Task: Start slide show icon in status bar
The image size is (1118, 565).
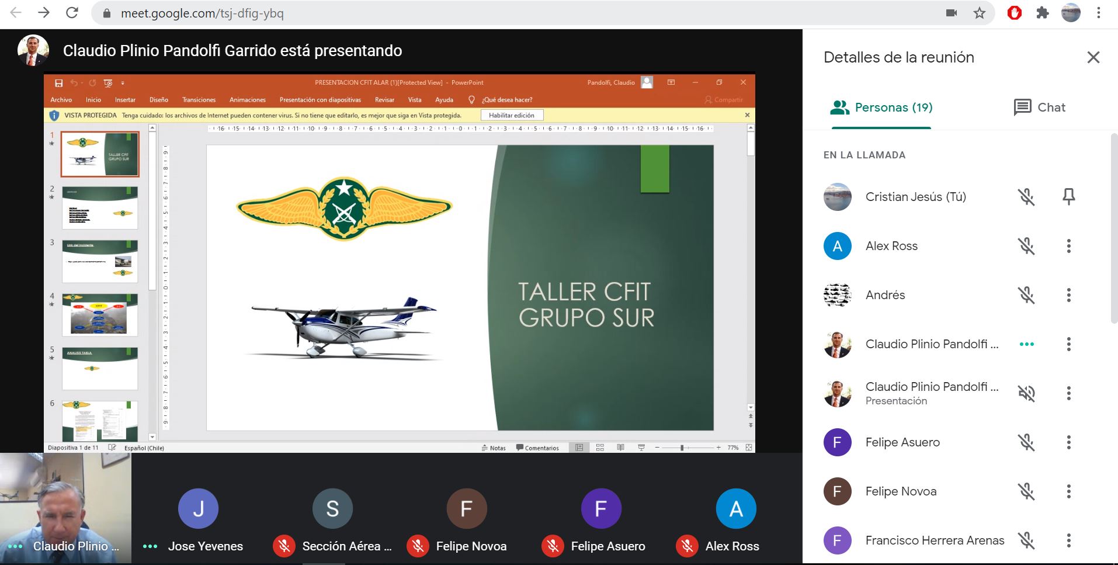Action: pyautogui.click(x=641, y=448)
